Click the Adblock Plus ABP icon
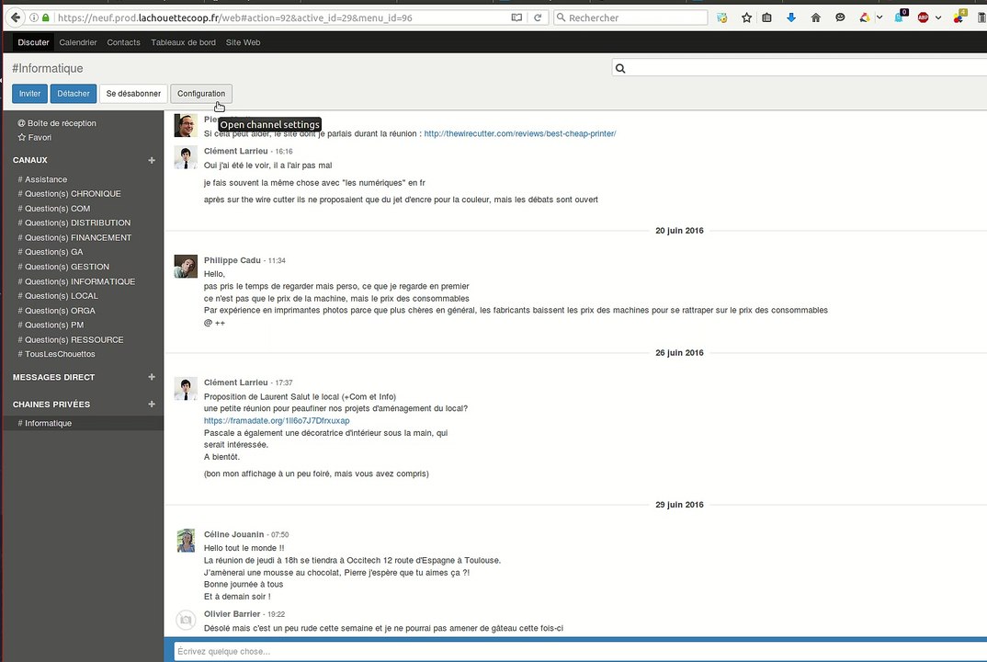987x662 pixels. click(923, 17)
